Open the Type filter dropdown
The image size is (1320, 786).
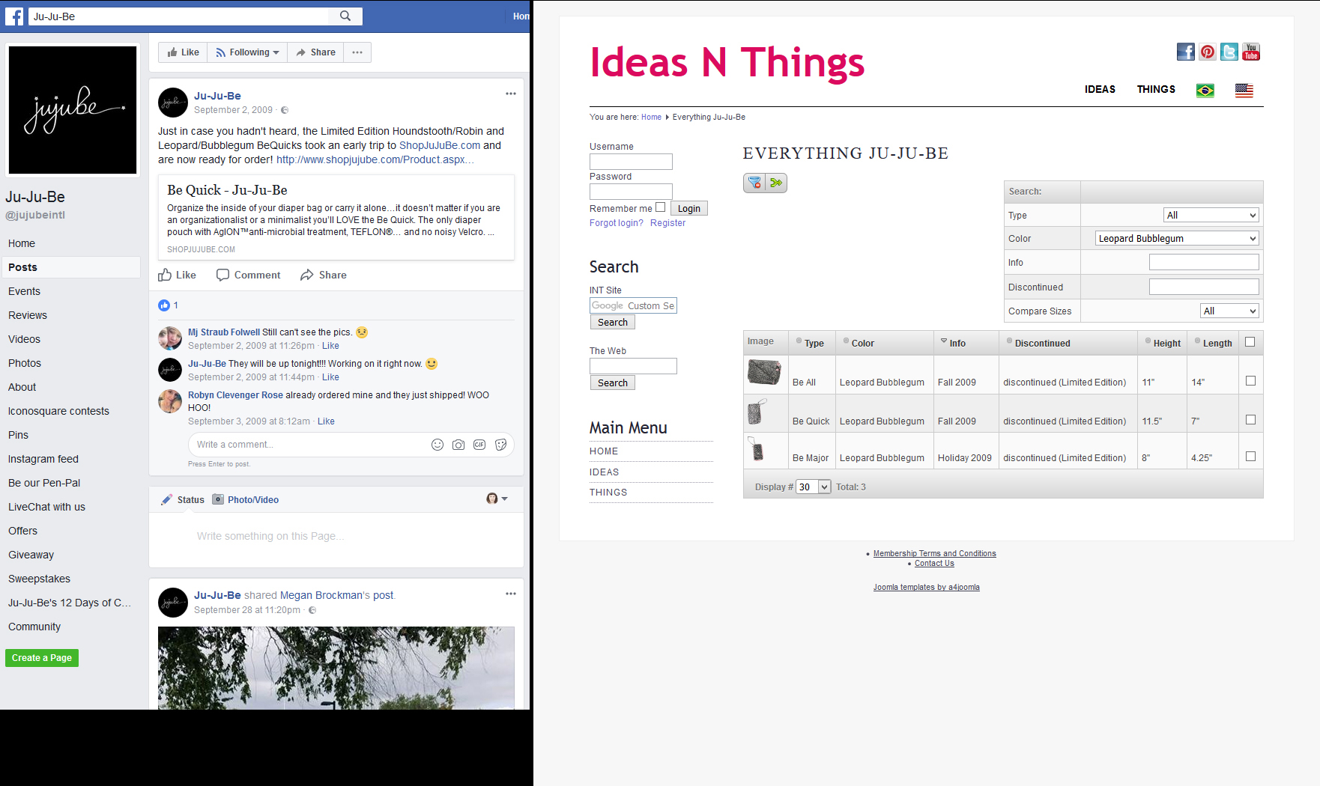coord(1211,216)
